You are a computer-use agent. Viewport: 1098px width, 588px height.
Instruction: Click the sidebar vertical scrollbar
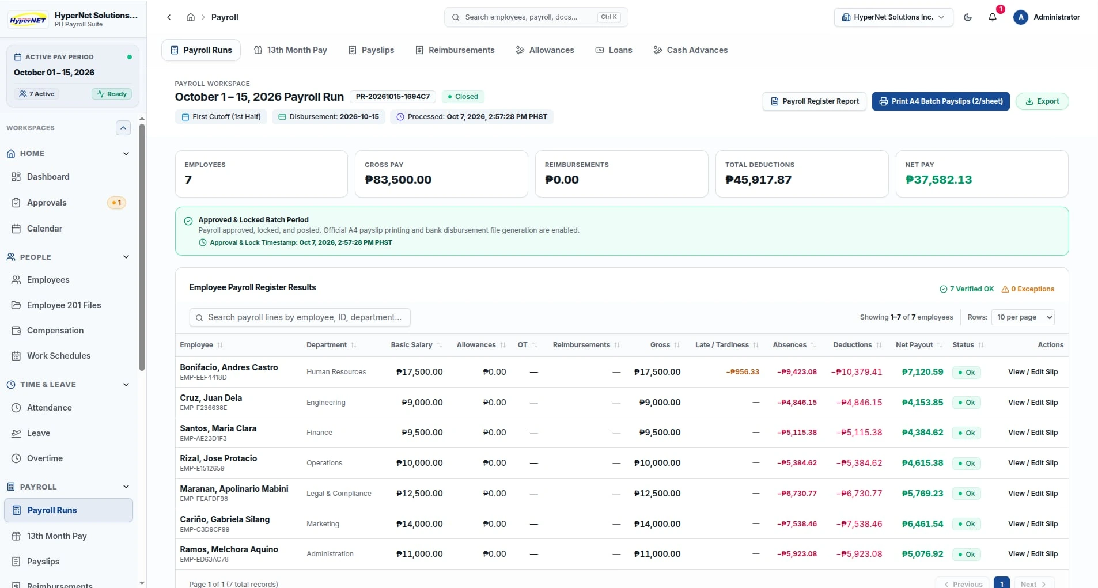[142, 248]
